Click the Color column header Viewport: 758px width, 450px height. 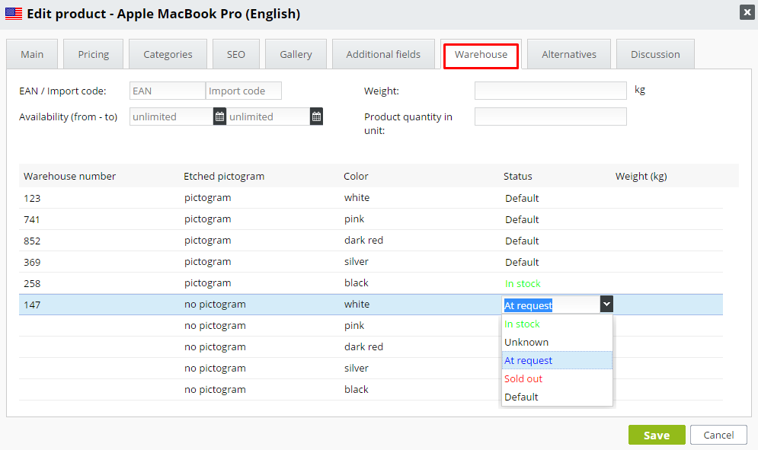pos(356,176)
